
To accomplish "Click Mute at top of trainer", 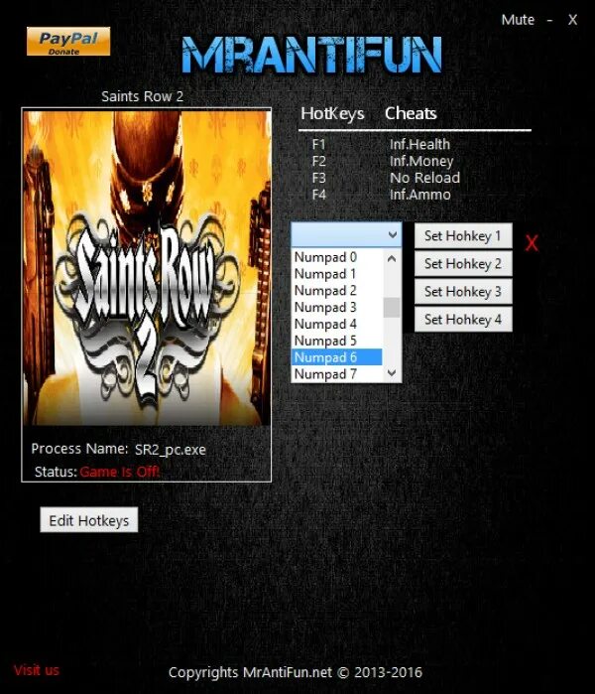I will pyautogui.click(x=518, y=20).
